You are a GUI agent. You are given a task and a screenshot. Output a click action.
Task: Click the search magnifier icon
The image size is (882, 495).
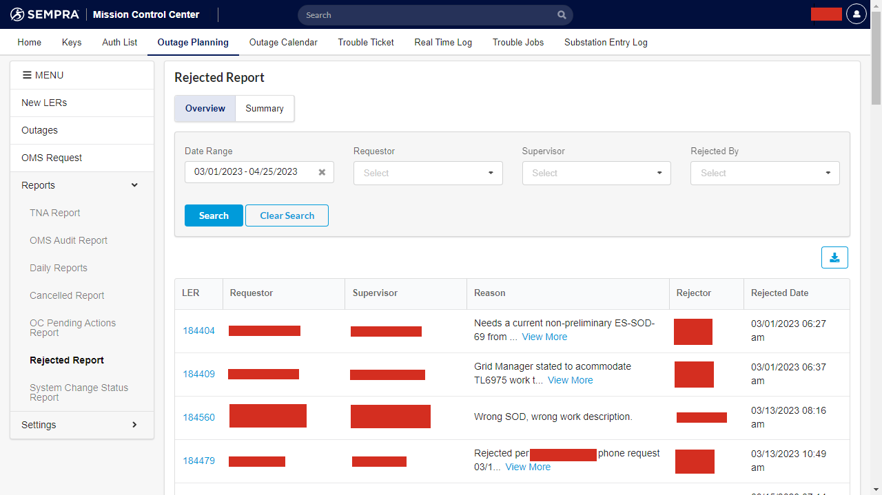click(x=562, y=15)
